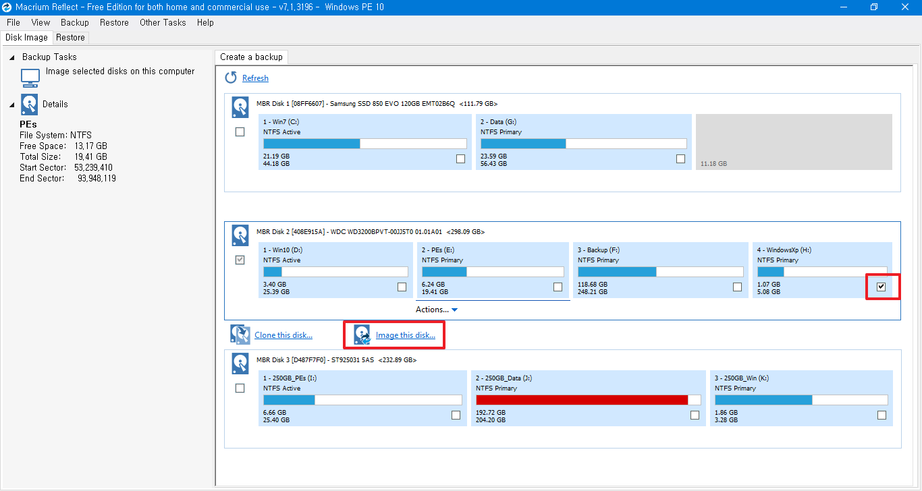Click the Start Sector 53,239,410 value
The image size is (922, 491).
[93, 168]
